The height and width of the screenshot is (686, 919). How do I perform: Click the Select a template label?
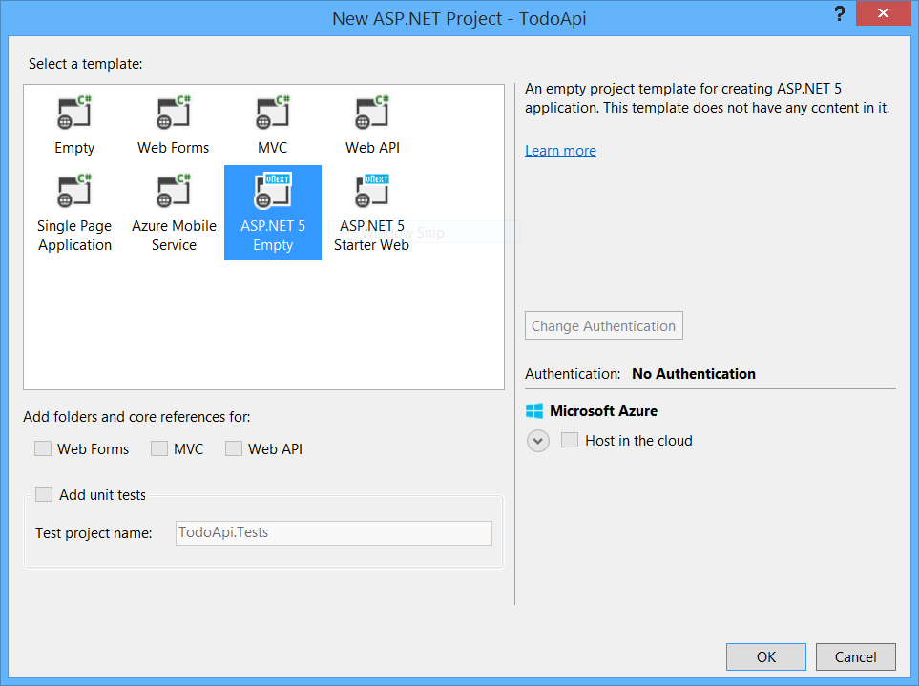86,64
